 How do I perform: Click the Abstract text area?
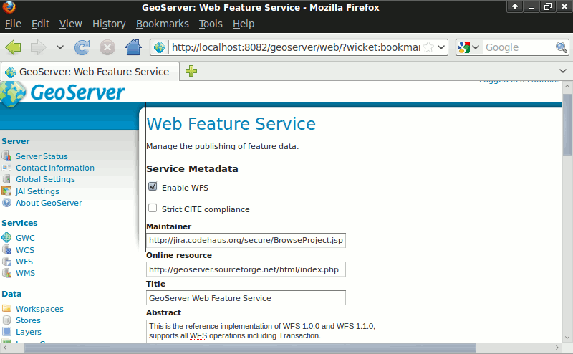[x=277, y=331]
